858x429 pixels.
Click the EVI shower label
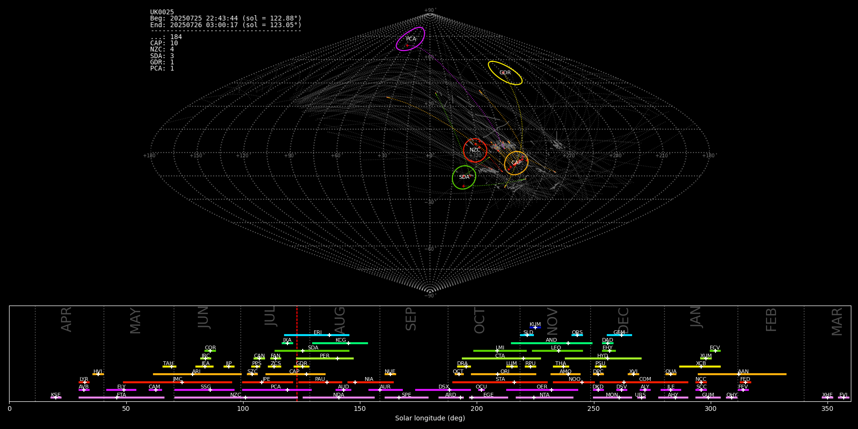click(843, 395)
